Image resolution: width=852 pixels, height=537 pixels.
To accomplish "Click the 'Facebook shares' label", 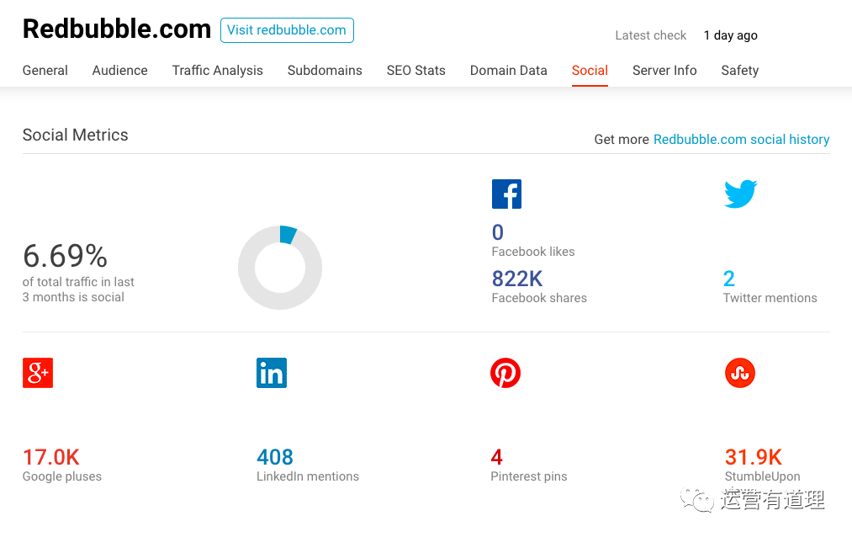I will pos(539,298).
